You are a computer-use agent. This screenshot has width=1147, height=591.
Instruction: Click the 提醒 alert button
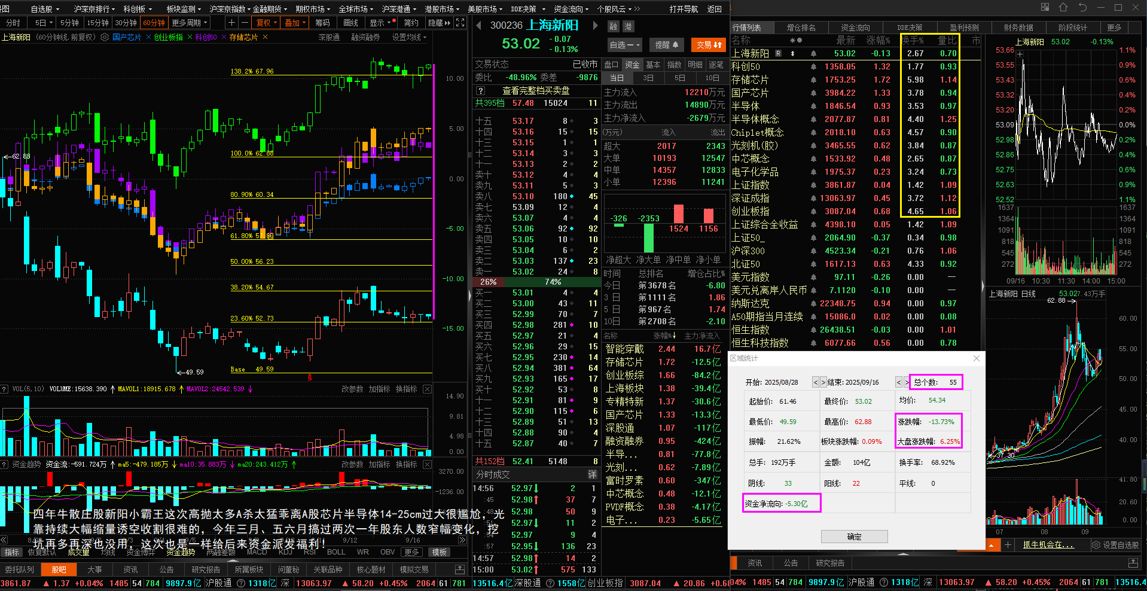pyautogui.click(x=666, y=45)
